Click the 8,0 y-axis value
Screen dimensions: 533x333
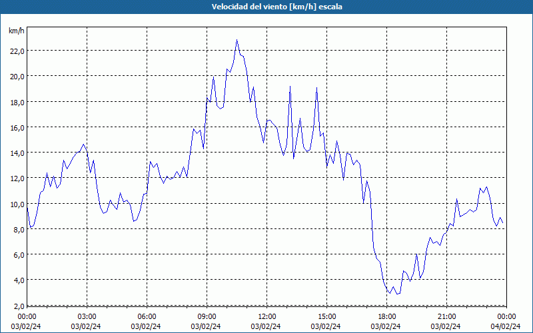click(x=19, y=229)
